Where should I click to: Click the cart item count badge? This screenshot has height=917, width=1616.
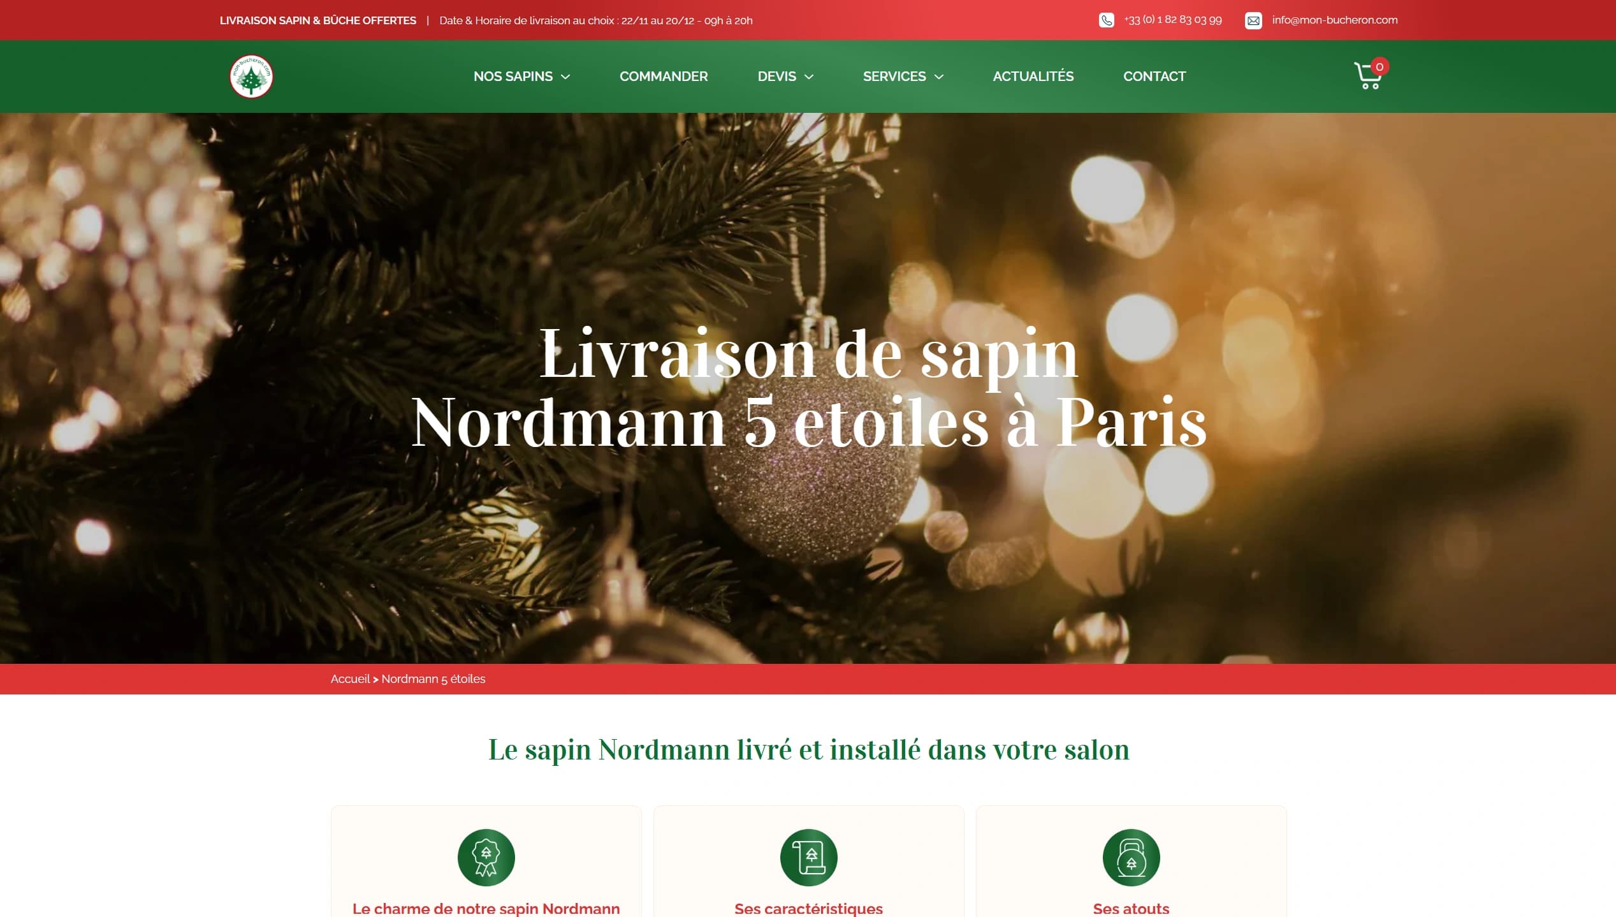(x=1379, y=66)
